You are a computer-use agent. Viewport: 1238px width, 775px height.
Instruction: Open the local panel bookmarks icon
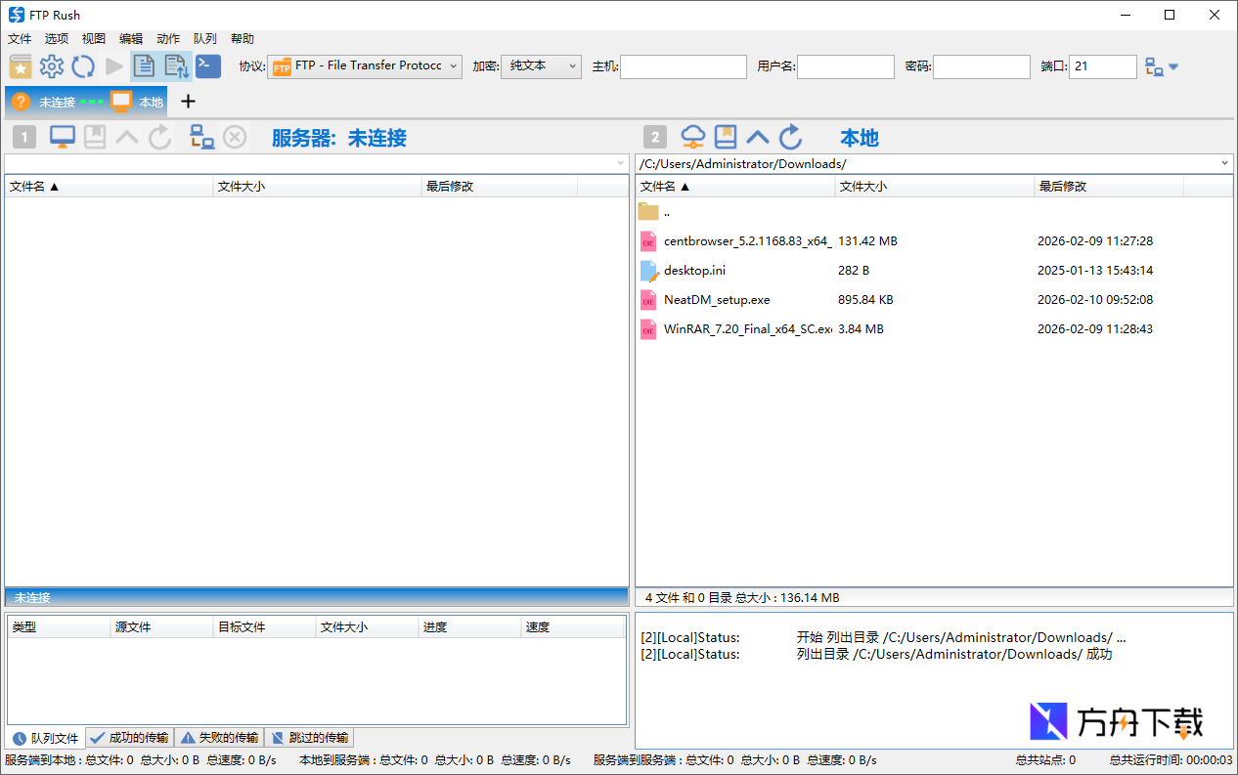(725, 137)
